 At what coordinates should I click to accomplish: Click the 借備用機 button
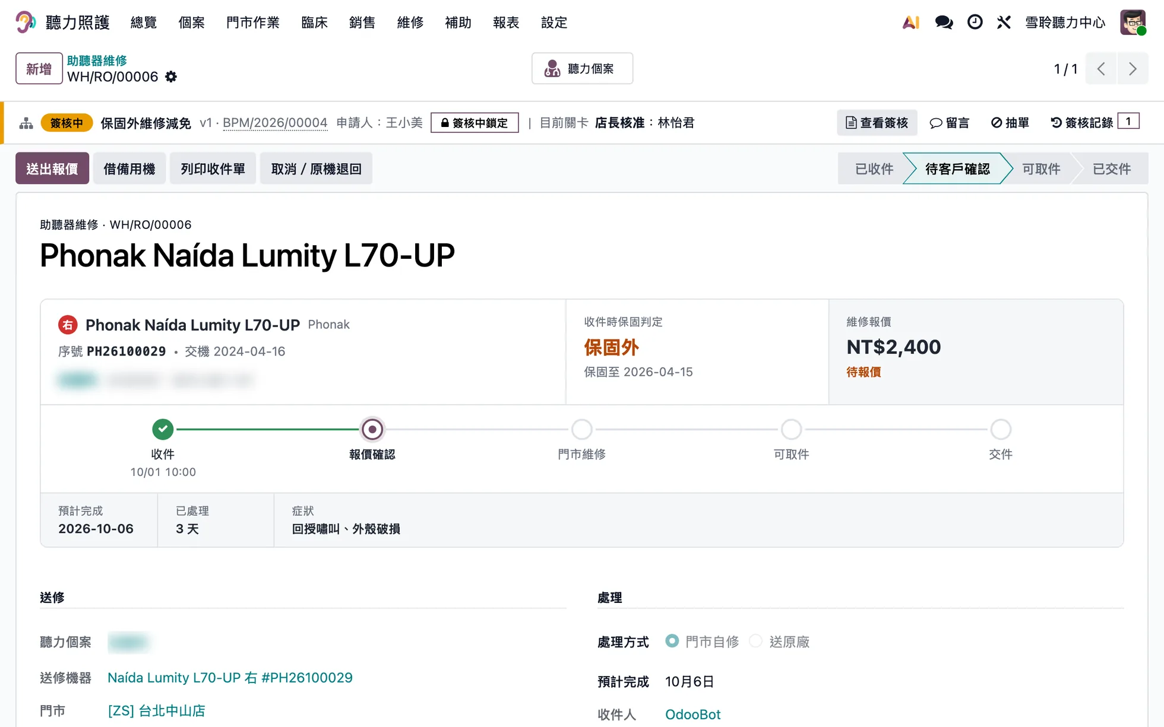(x=129, y=169)
